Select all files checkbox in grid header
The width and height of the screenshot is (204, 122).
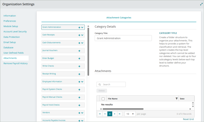(x=103, y=99)
